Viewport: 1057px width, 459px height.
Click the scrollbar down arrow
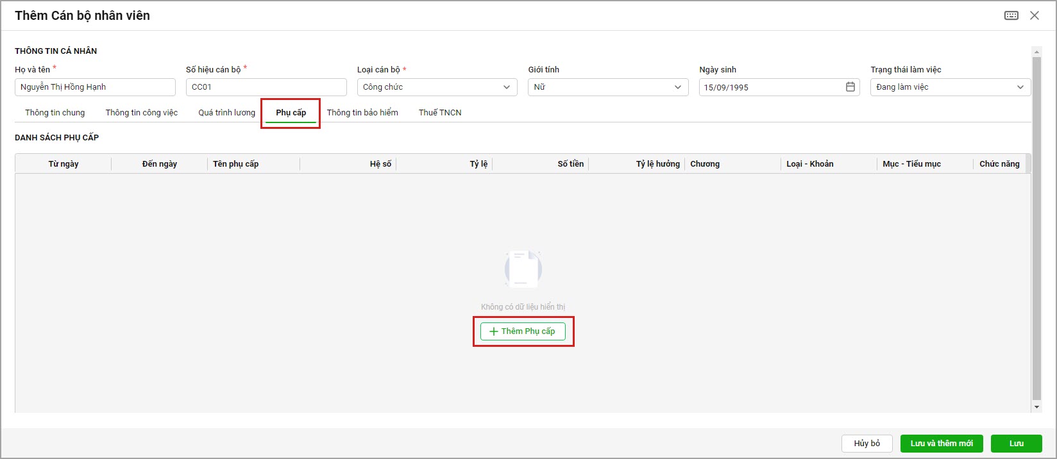click(x=1036, y=407)
